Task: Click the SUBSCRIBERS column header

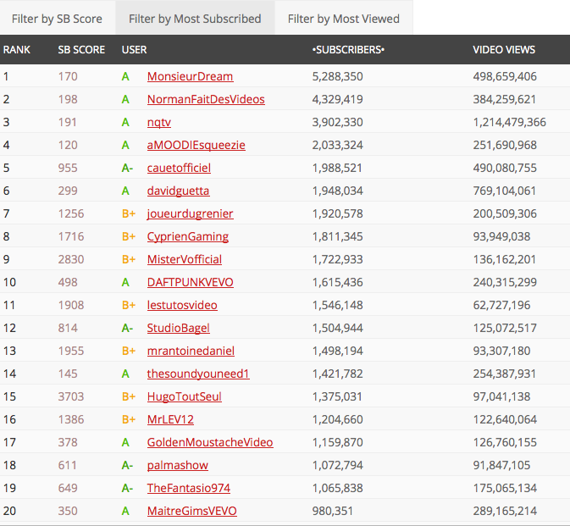Action: pos(348,50)
